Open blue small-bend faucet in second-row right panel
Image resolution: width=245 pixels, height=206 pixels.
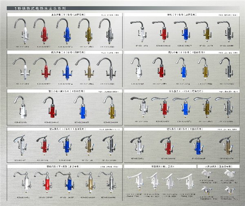point(182,69)
